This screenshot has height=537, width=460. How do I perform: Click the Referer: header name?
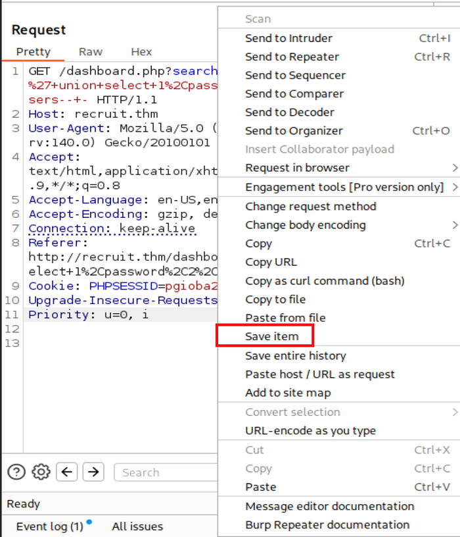coord(58,242)
